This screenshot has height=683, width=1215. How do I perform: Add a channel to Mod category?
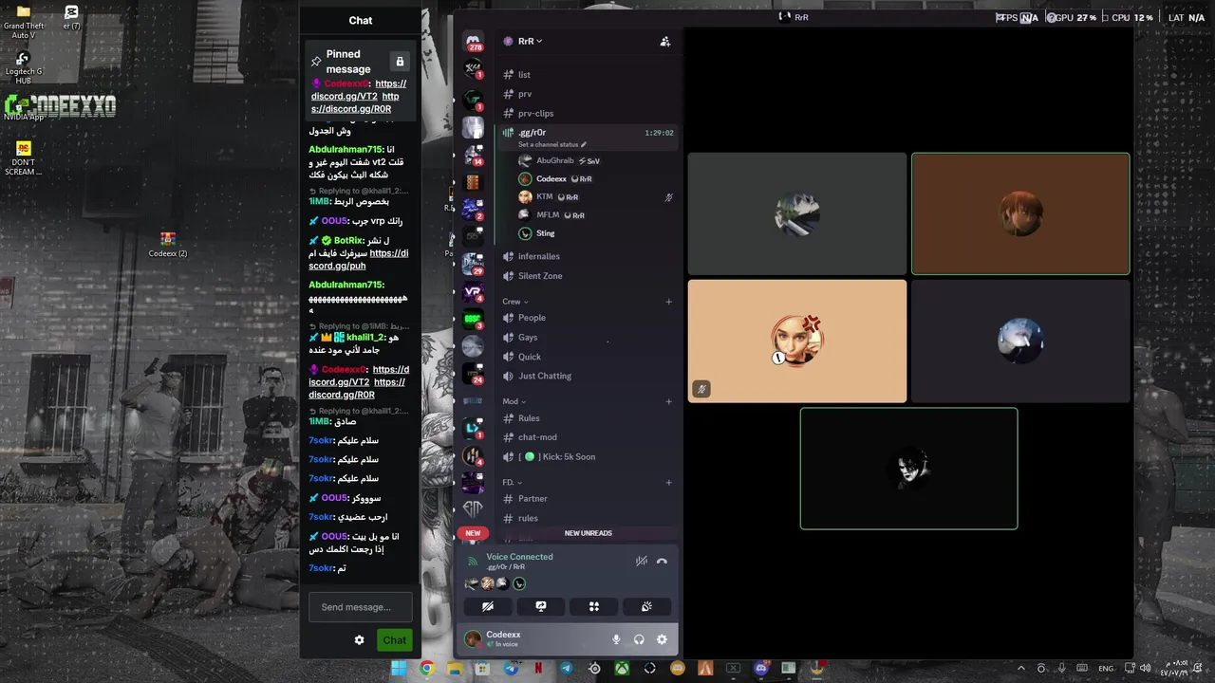(668, 401)
